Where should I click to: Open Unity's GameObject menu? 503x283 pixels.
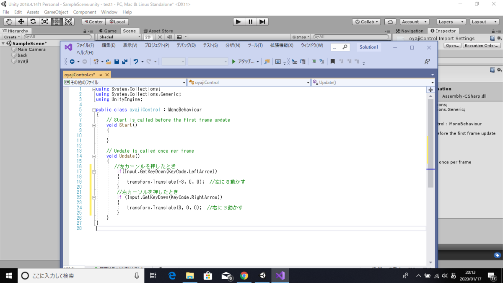[x=56, y=12]
